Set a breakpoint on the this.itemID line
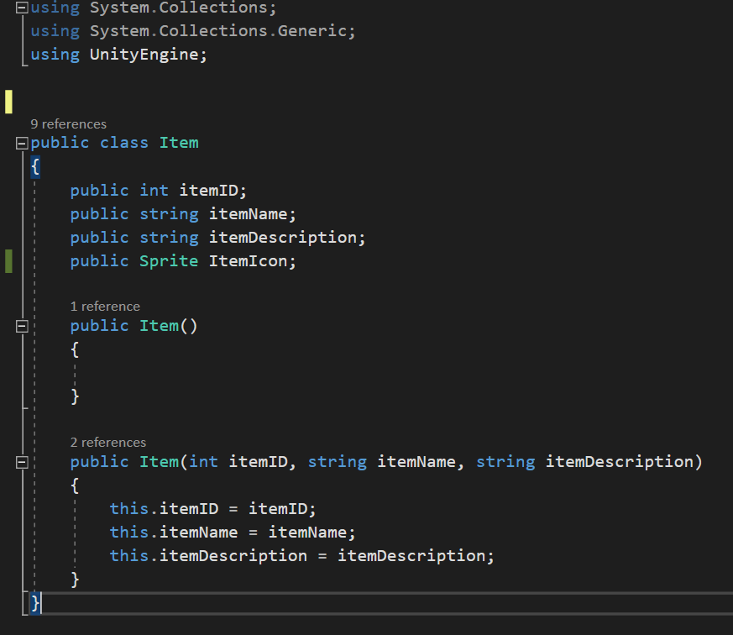This screenshot has width=733, height=635. tap(8, 508)
